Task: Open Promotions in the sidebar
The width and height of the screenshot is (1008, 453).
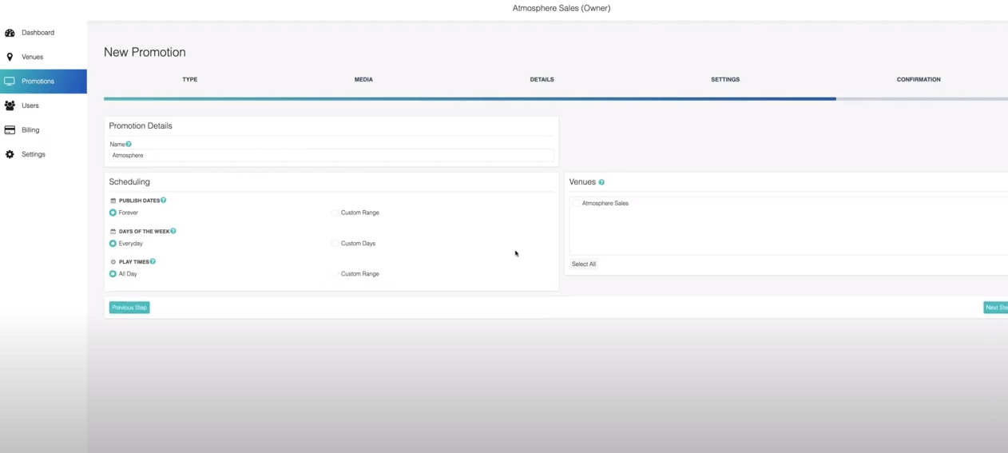Action: (43, 81)
